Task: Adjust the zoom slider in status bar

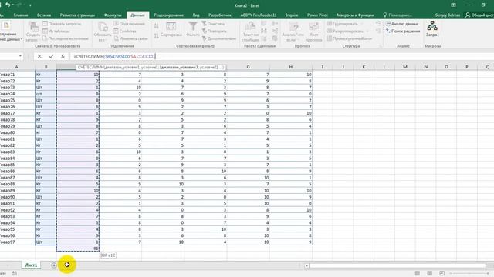Action: [469, 274]
